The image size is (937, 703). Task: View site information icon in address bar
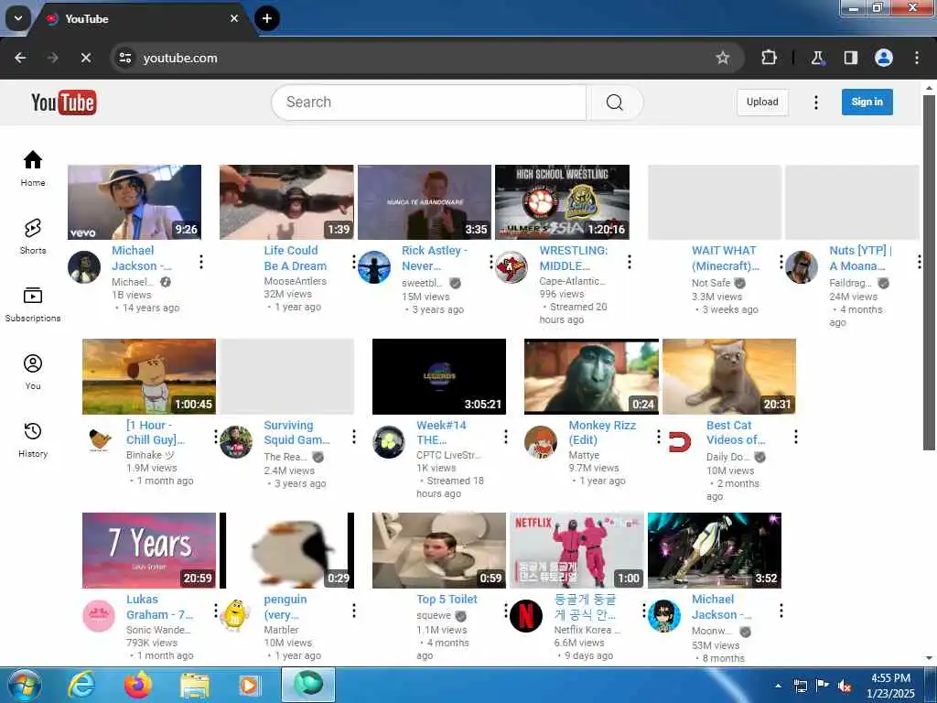click(125, 58)
